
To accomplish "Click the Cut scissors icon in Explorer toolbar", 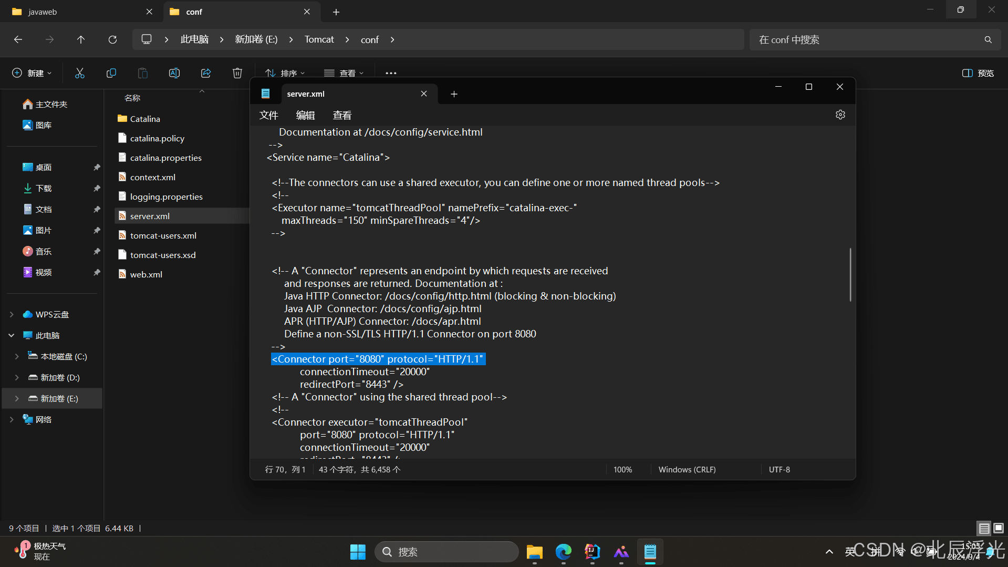I will coord(80,73).
